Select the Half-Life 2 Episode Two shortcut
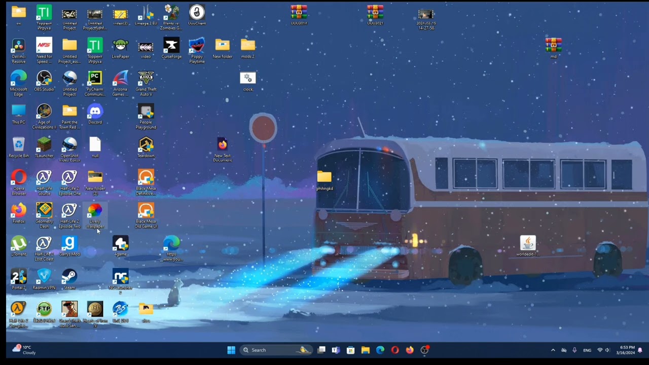 coord(69,216)
